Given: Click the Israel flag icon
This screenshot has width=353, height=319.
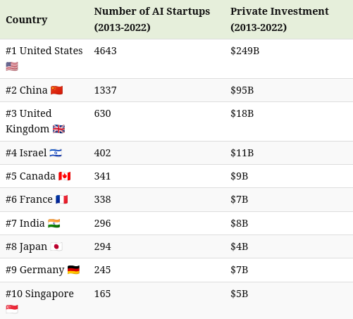Looking at the screenshot, I should coord(56,153).
